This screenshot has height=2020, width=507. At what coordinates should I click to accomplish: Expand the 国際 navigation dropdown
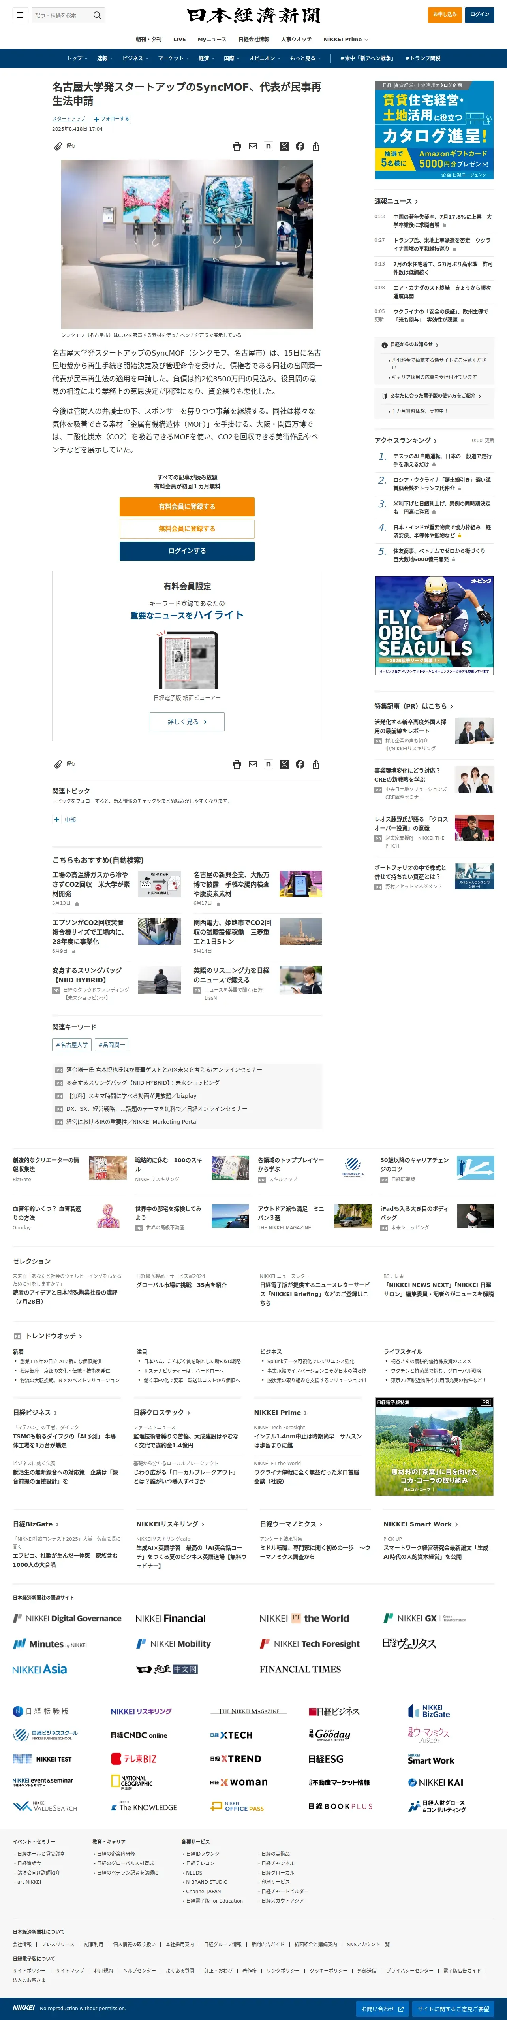click(x=232, y=59)
